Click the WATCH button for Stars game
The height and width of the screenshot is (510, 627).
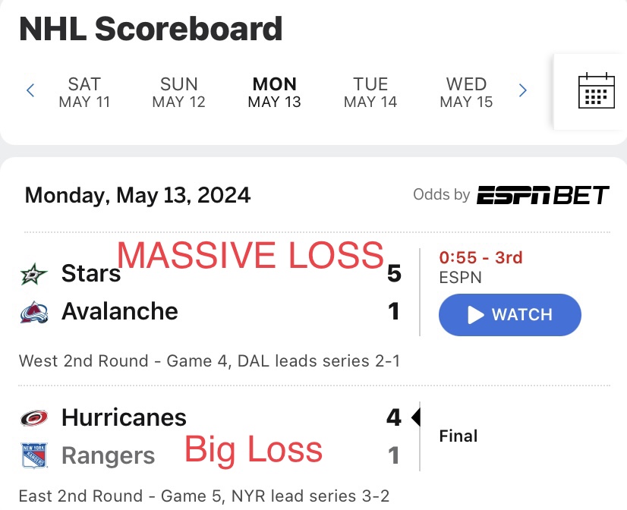(510, 315)
